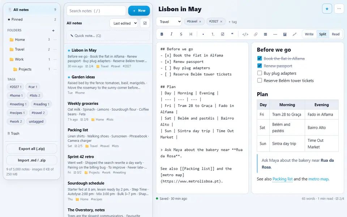Open the note's folder dropdown showing Travel
The height and width of the screenshot is (217, 347).
click(169, 21)
